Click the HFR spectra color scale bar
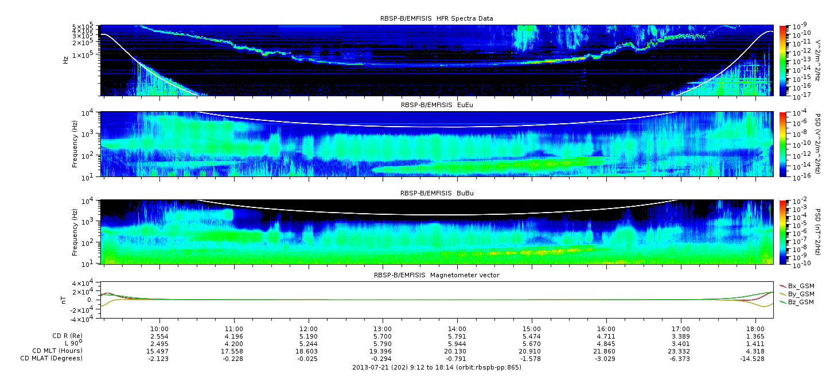830x377 pixels. (783, 60)
